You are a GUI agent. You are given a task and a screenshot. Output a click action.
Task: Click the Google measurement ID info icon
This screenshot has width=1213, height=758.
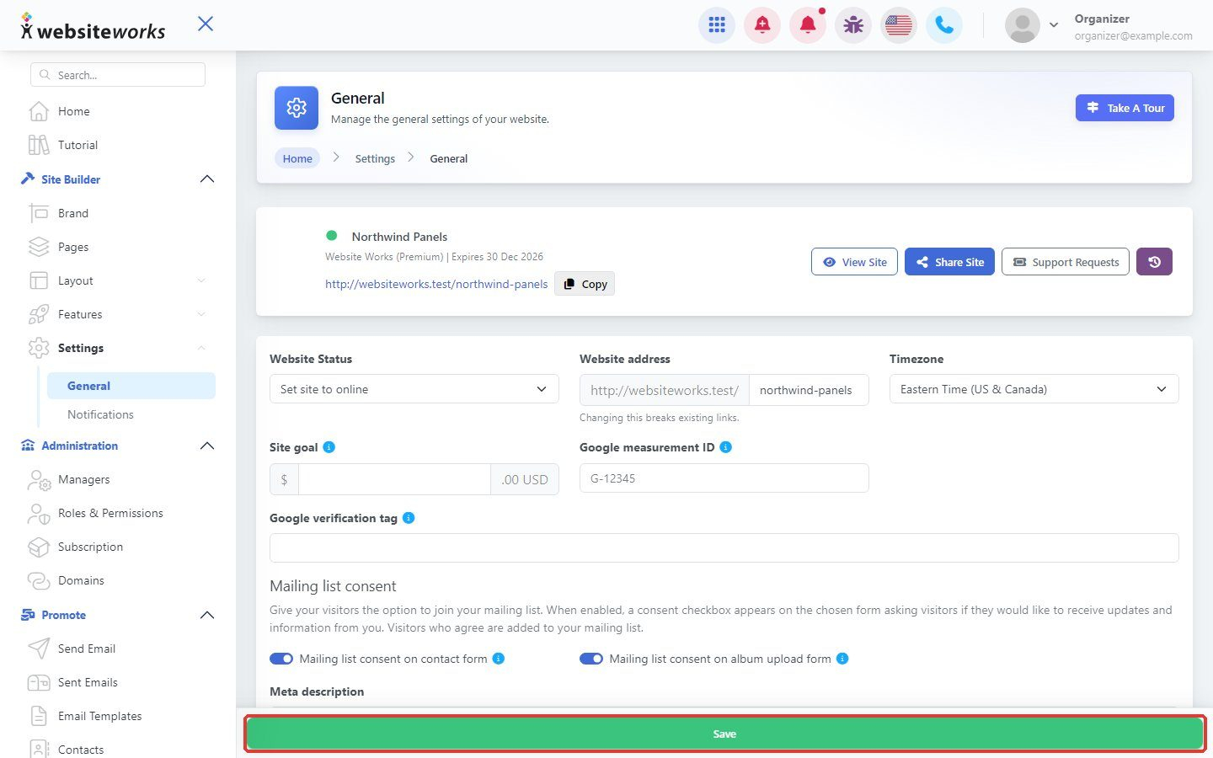[x=726, y=447]
